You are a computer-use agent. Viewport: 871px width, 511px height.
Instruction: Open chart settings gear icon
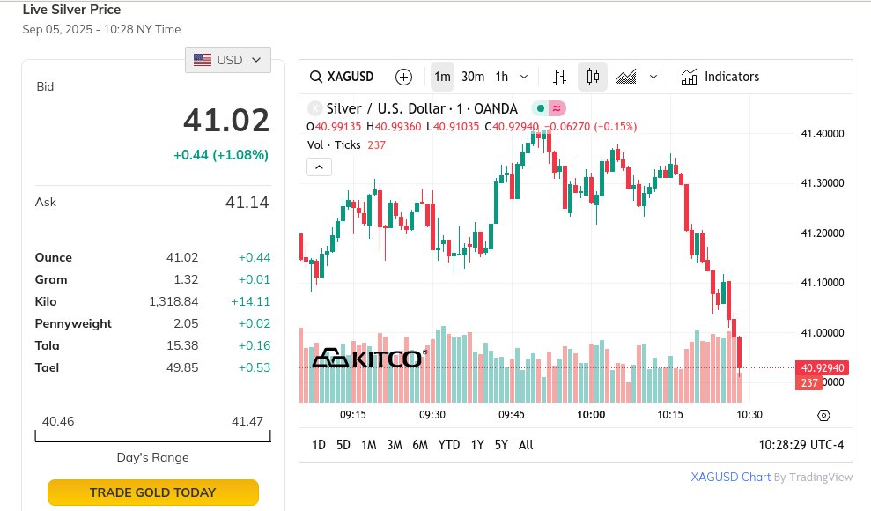coord(823,415)
